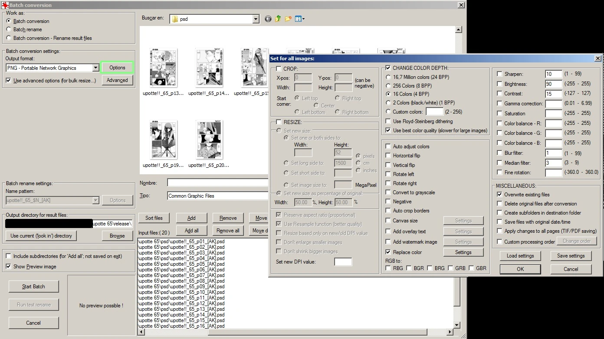Enable the Sharpen checkbox
The height and width of the screenshot is (339, 604).
click(x=500, y=74)
